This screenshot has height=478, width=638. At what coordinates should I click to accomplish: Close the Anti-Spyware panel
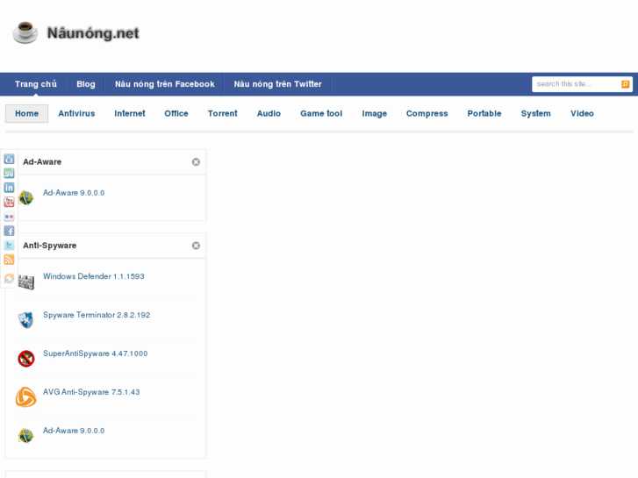(196, 246)
